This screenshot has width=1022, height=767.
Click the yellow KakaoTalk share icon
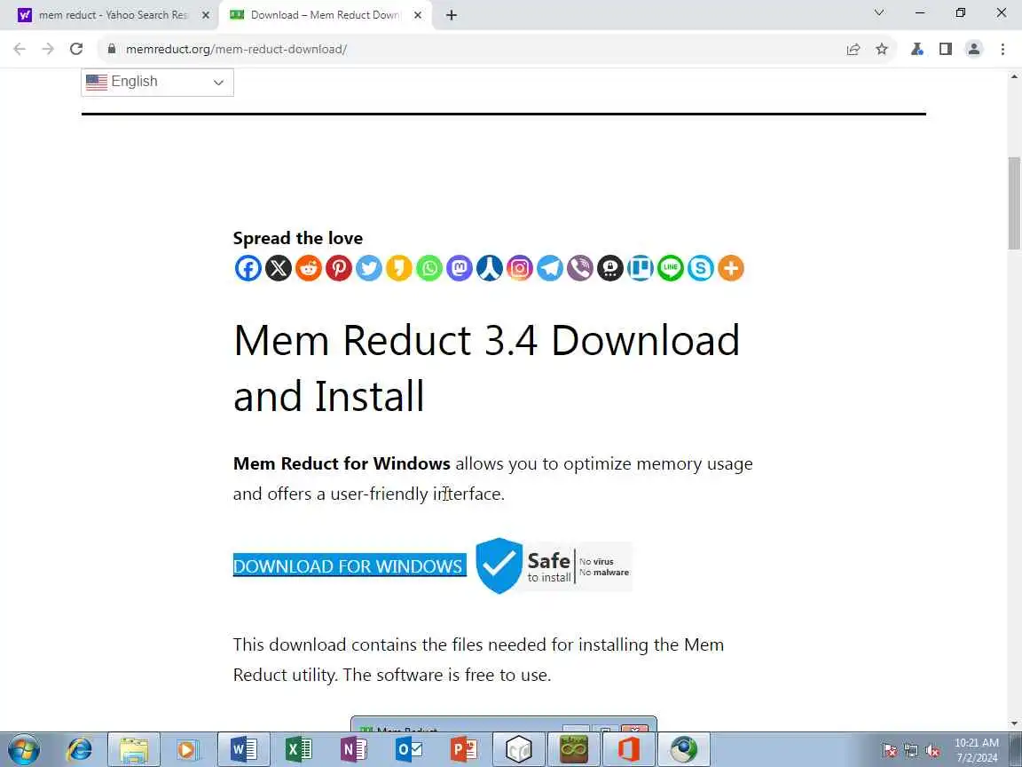pos(399,268)
